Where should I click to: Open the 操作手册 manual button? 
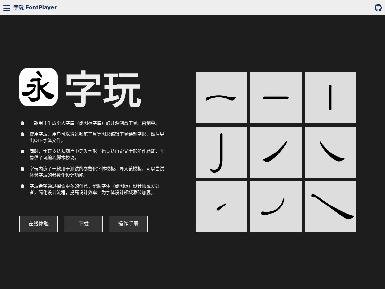(128, 224)
